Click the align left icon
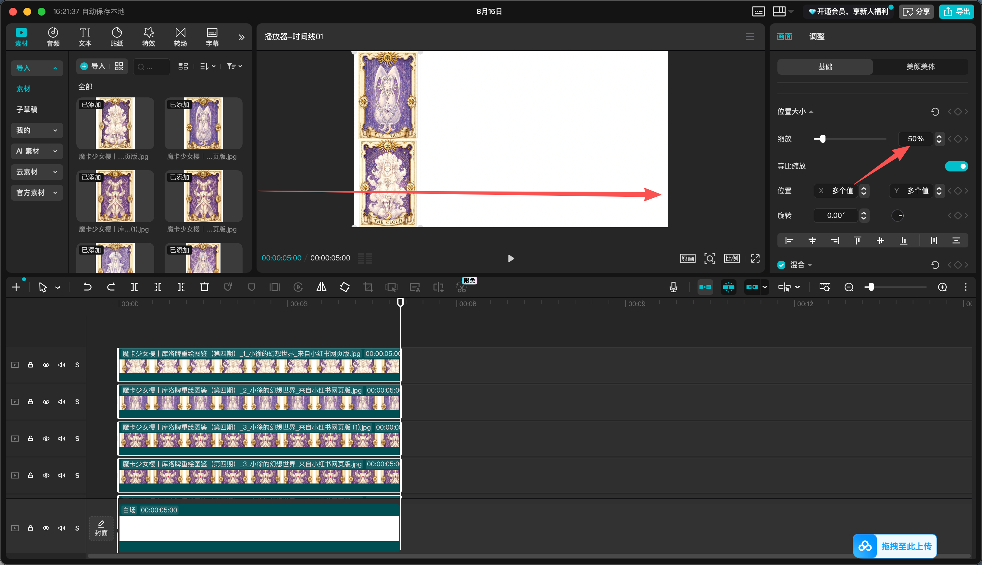Screen dimensions: 982x565 click(x=789, y=241)
